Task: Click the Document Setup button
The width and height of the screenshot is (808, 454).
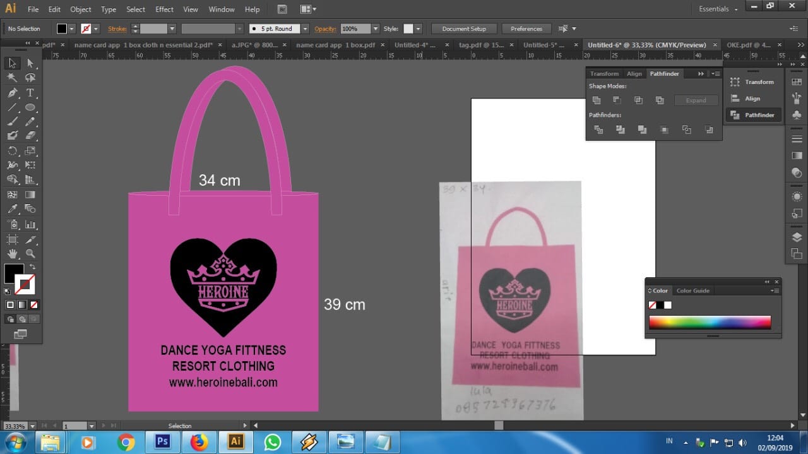Action: 464,28
